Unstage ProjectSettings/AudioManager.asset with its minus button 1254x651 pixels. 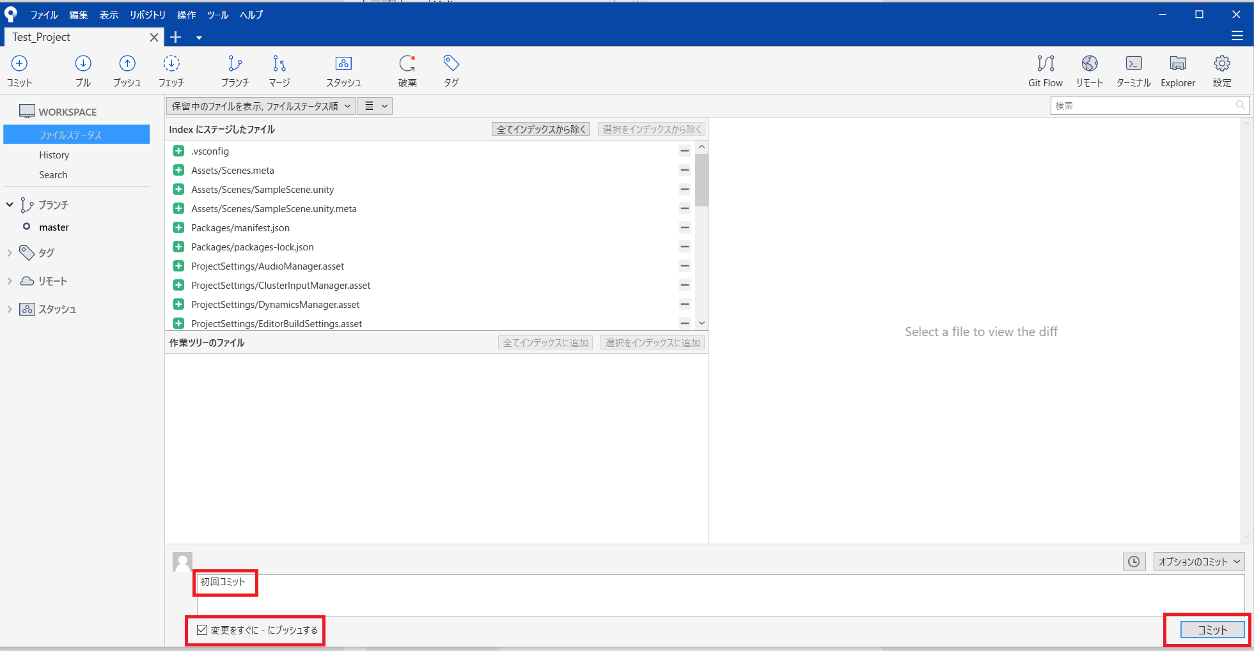685,266
